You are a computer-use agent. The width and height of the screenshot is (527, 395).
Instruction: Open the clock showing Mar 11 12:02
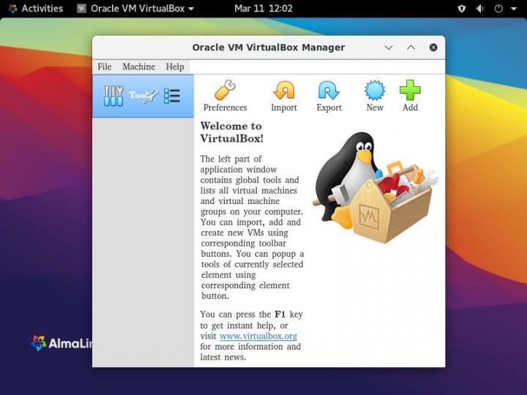(x=263, y=9)
